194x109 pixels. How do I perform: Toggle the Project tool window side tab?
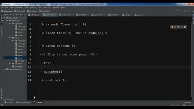[x=2, y=19]
